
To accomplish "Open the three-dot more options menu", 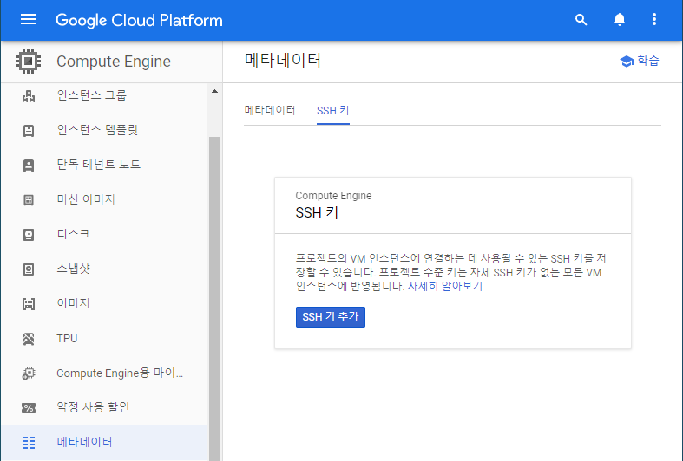I will coord(653,19).
